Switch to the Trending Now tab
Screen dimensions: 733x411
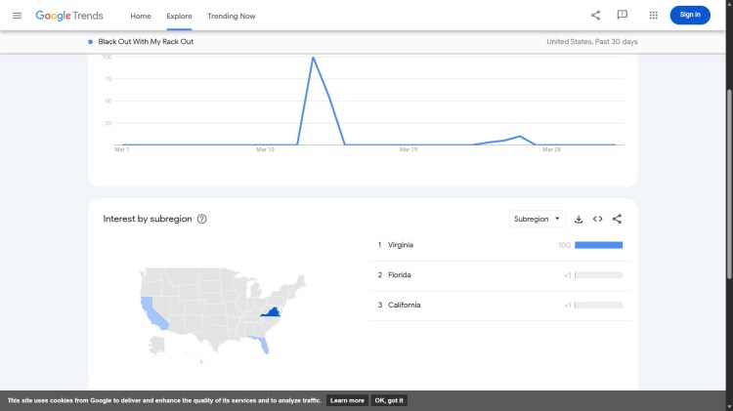232,16
